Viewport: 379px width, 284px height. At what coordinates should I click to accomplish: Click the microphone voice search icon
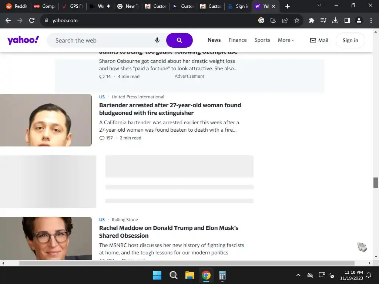157,40
